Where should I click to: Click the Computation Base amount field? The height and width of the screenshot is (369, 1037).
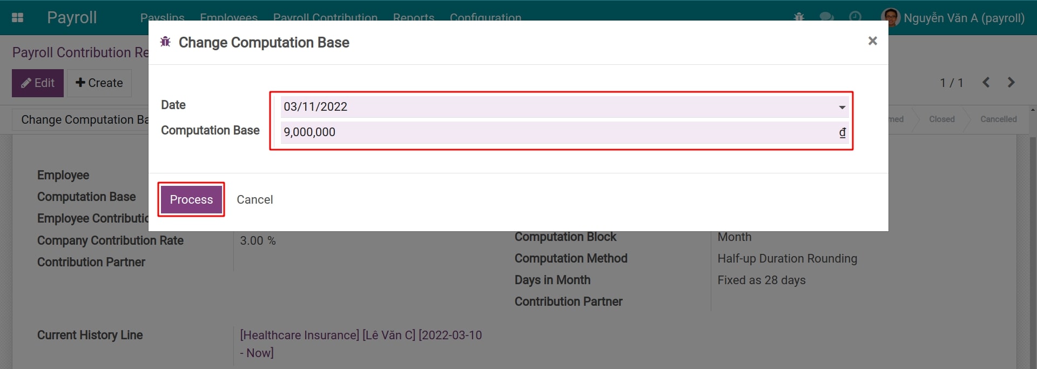(x=556, y=132)
